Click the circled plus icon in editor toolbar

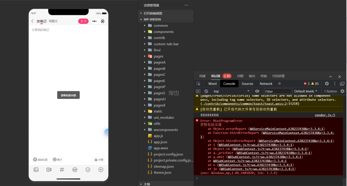[101, 170]
